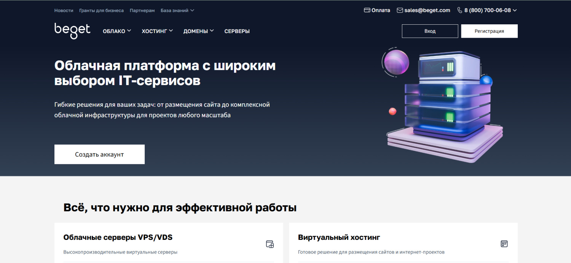Click the credit card payment icon
This screenshot has height=263, width=571.
click(x=367, y=10)
